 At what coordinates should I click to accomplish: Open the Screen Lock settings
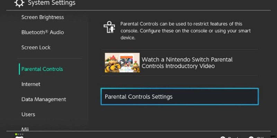[36, 48]
